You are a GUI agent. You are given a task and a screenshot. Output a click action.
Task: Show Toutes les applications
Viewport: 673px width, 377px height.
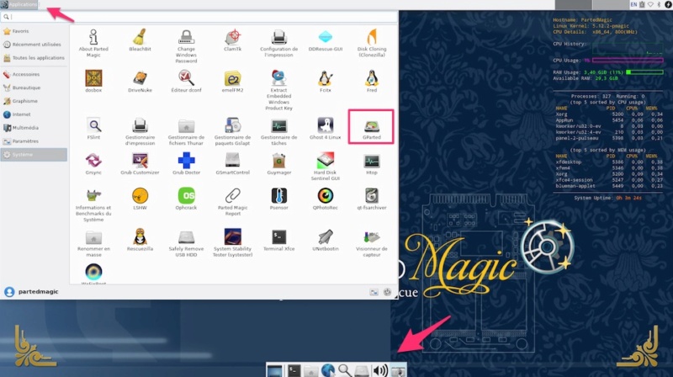pyautogui.click(x=34, y=57)
